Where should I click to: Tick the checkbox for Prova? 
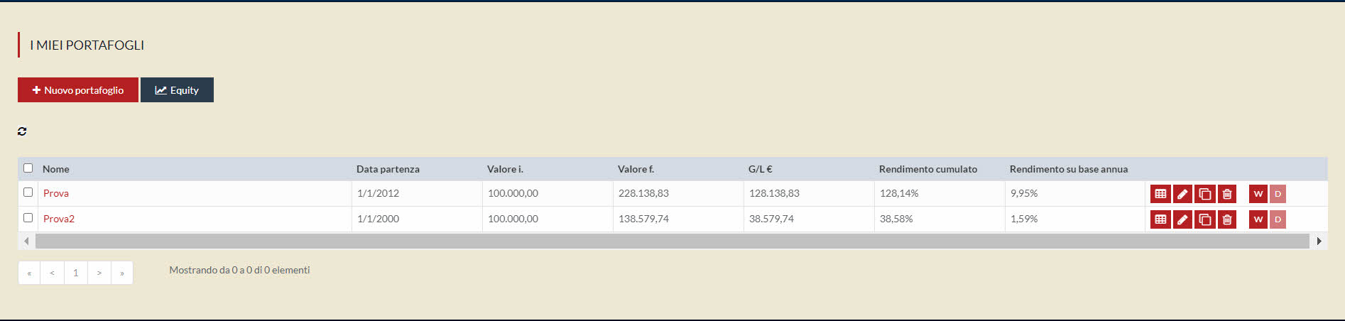(28, 192)
